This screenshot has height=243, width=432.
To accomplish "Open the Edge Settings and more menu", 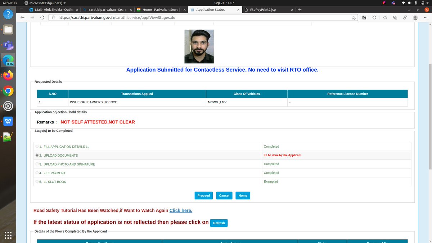I will [426, 17].
